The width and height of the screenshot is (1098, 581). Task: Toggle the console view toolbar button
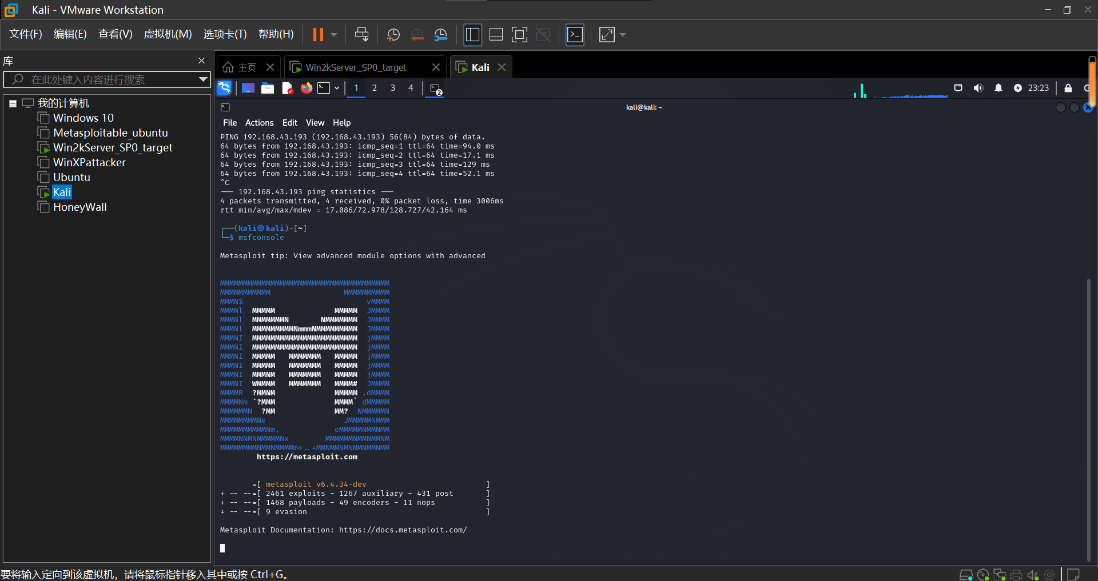[x=575, y=35]
